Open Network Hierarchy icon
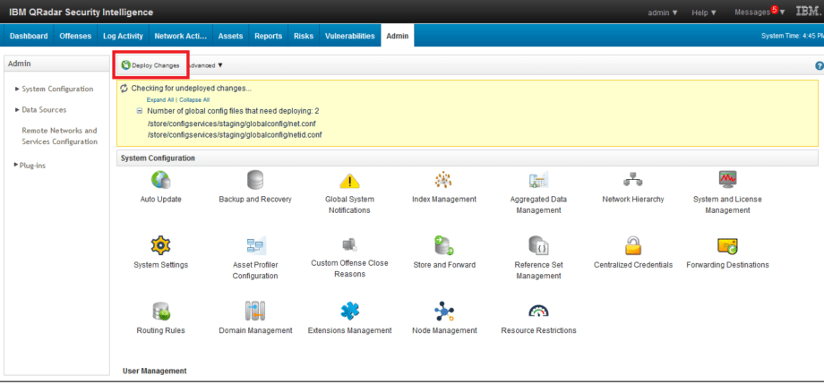 [x=633, y=180]
